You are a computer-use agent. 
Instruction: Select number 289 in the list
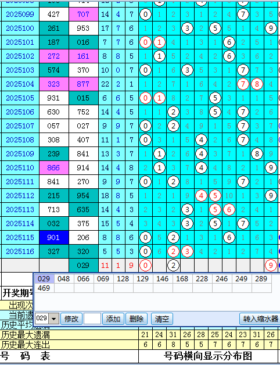click(x=261, y=278)
